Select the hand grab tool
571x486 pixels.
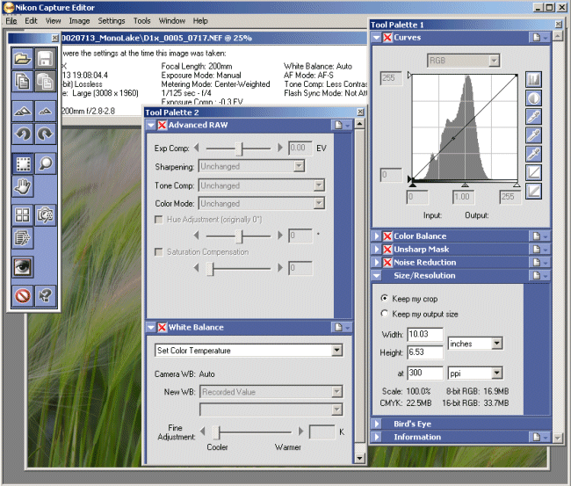pos(22,186)
